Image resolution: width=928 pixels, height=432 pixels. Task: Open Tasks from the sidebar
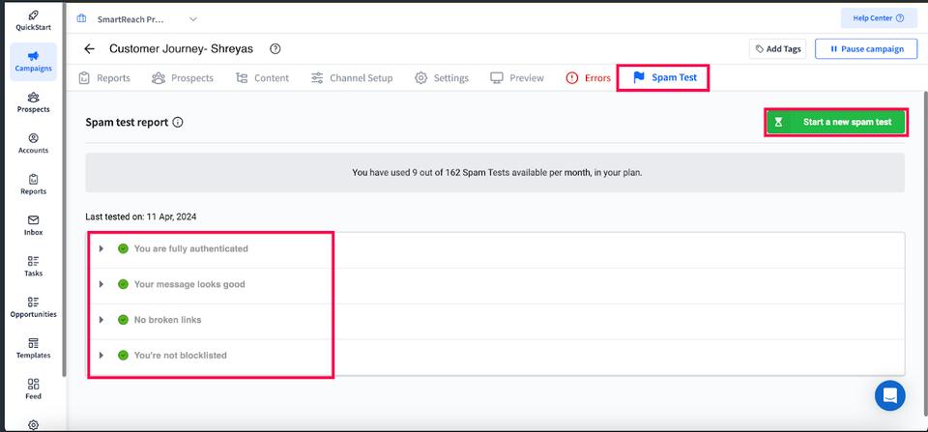pyautogui.click(x=33, y=267)
